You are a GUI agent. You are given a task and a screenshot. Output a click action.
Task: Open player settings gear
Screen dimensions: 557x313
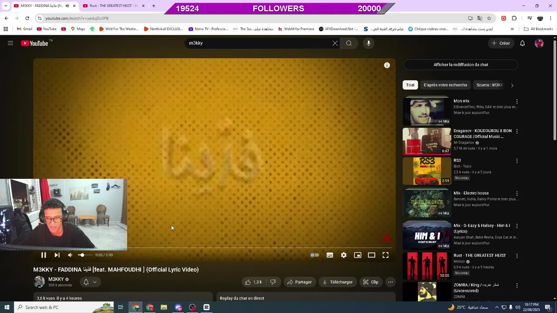pos(344,255)
